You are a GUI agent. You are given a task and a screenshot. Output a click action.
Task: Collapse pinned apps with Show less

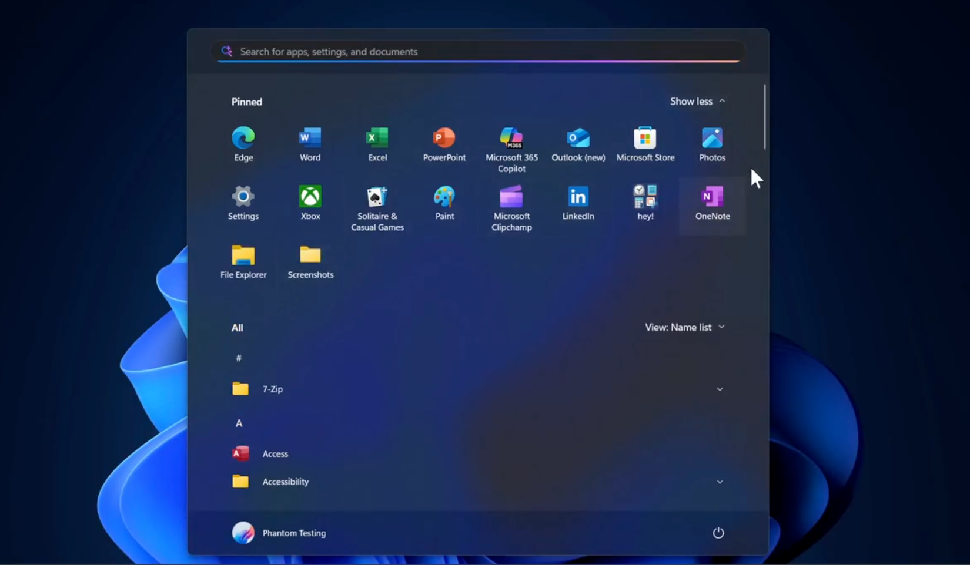pyautogui.click(x=697, y=101)
